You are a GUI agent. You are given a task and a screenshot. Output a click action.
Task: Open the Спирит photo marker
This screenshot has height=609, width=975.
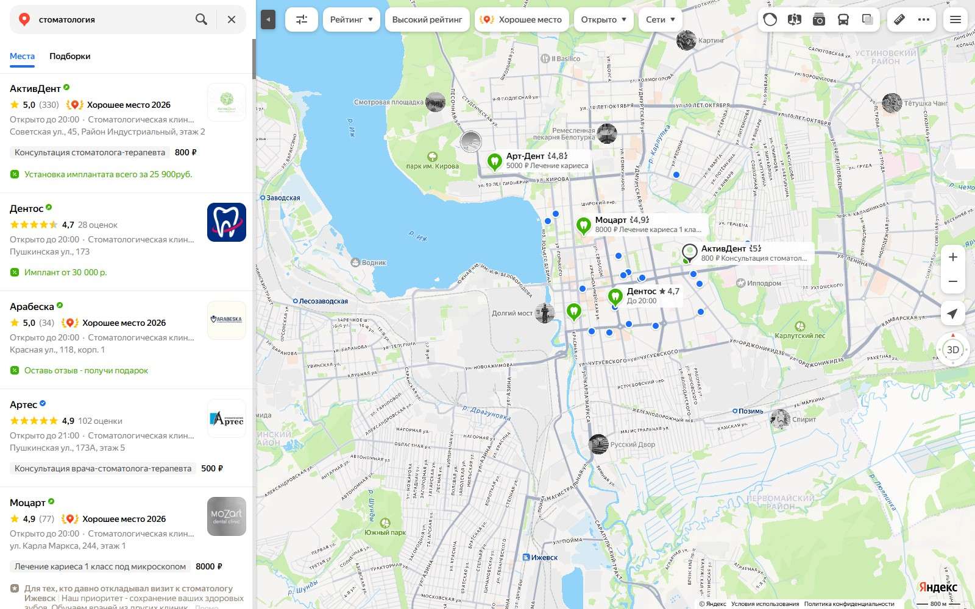click(780, 419)
